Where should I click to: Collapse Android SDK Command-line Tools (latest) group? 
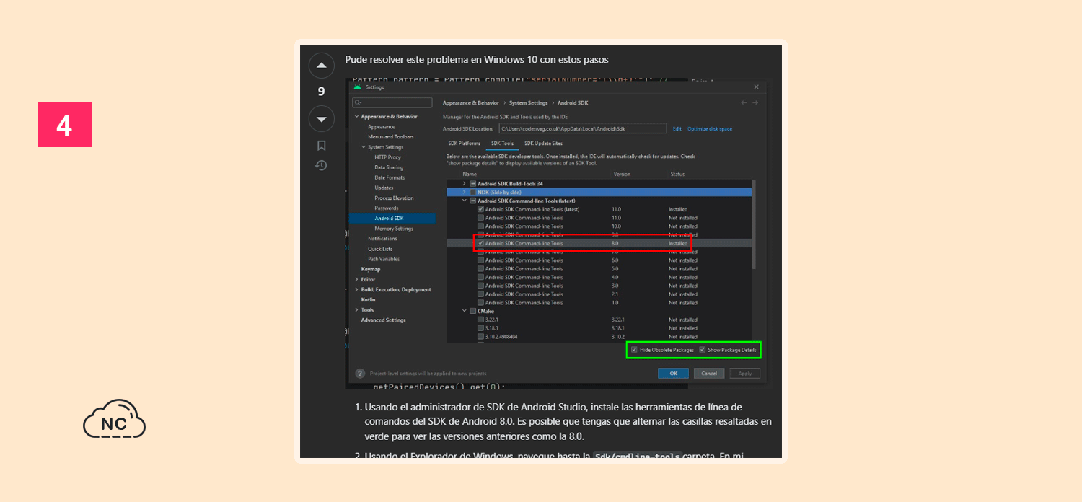[x=465, y=201]
